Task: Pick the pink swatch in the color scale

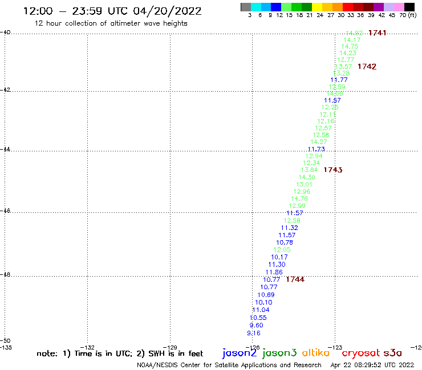Action: tap(399, 7)
